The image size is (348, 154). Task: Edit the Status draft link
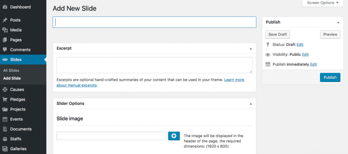[x=300, y=45]
